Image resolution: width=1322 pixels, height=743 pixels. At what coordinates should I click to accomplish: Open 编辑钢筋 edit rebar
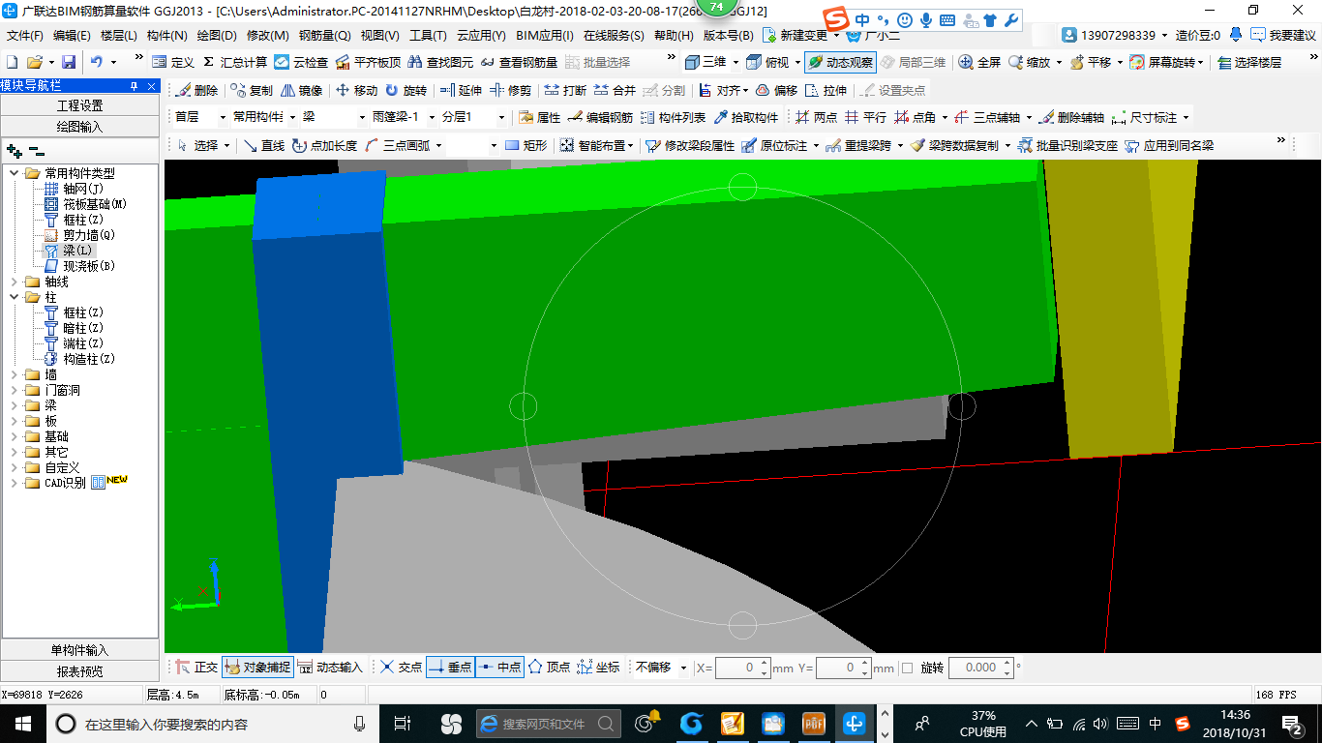coord(601,117)
